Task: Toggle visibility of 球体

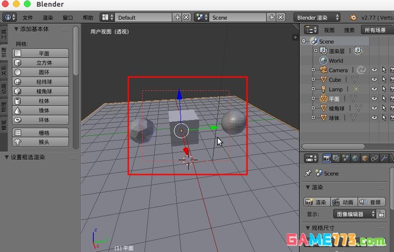Action: (x=374, y=118)
